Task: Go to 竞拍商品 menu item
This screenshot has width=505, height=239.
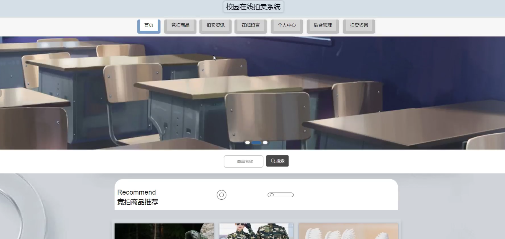Action: (x=180, y=26)
